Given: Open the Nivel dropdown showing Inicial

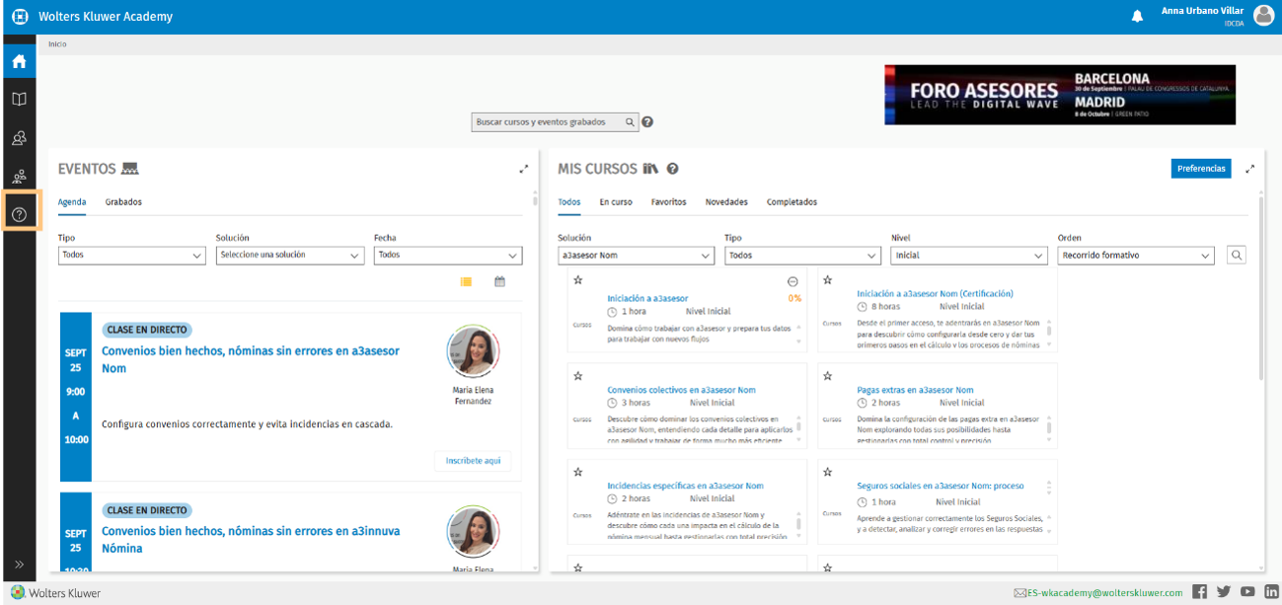Looking at the screenshot, I should click(x=969, y=255).
